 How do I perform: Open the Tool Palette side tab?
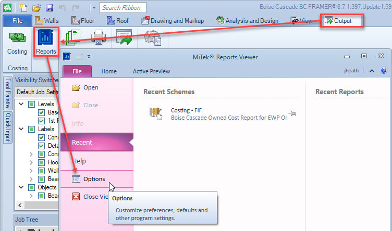pyautogui.click(x=8, y=93)
